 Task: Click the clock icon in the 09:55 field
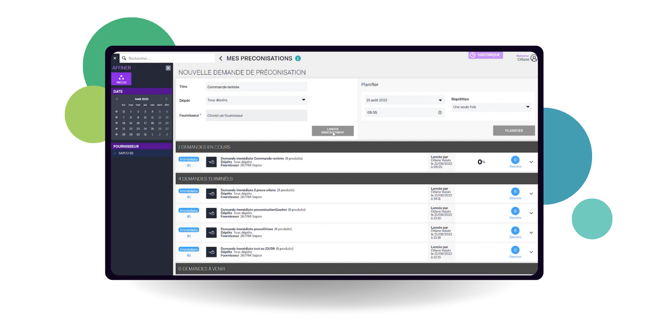440,113
